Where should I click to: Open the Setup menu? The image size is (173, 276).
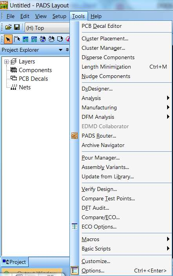click(x=59, y=16)
